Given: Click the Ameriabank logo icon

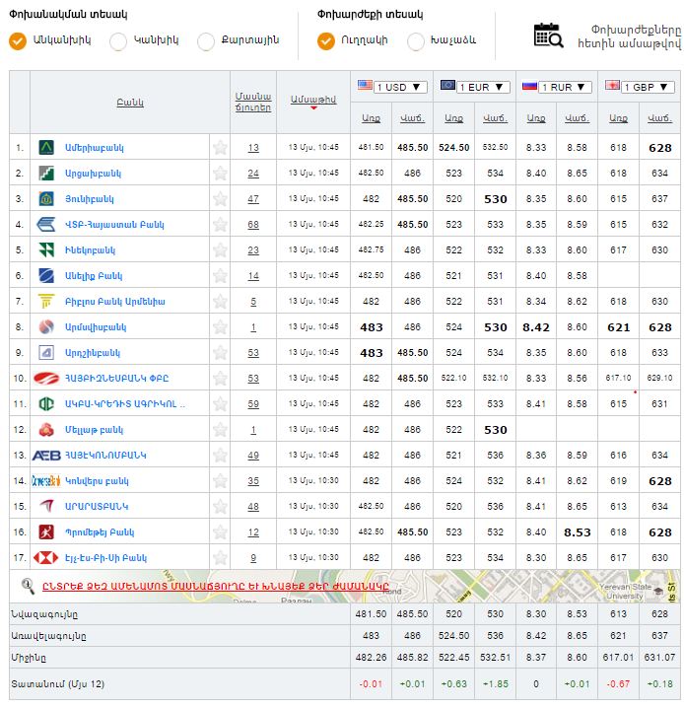Looking at the screenshot, I should coord(46,147).
